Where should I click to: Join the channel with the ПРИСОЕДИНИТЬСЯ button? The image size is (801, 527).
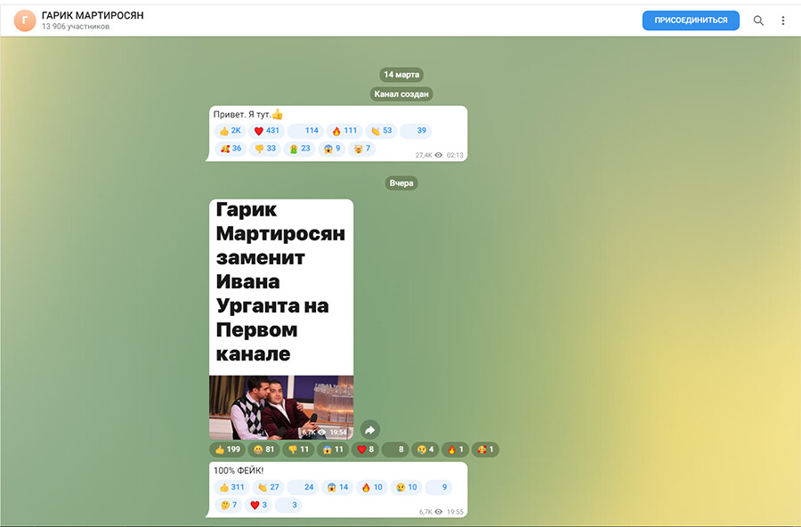pyautogui.click(x=691, y=20)
